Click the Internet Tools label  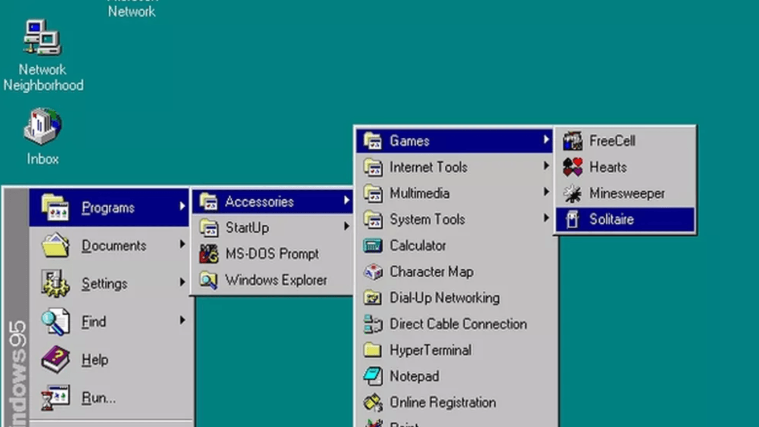428,167
